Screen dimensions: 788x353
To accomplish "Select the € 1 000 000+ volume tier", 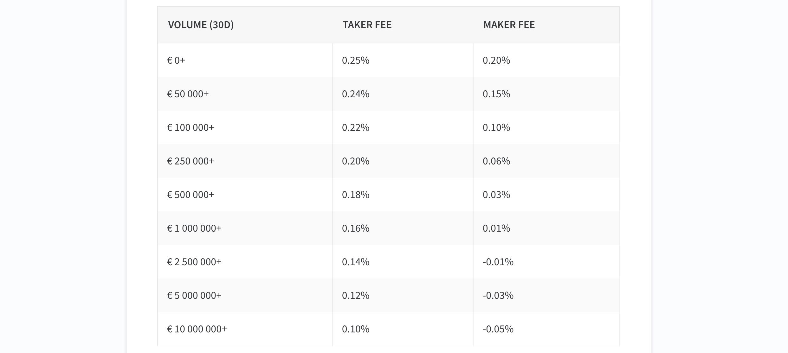I will pyautogui.click(x=194, y=228).
